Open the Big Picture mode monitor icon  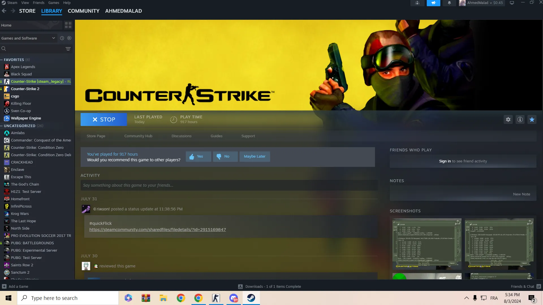(512, 3)
